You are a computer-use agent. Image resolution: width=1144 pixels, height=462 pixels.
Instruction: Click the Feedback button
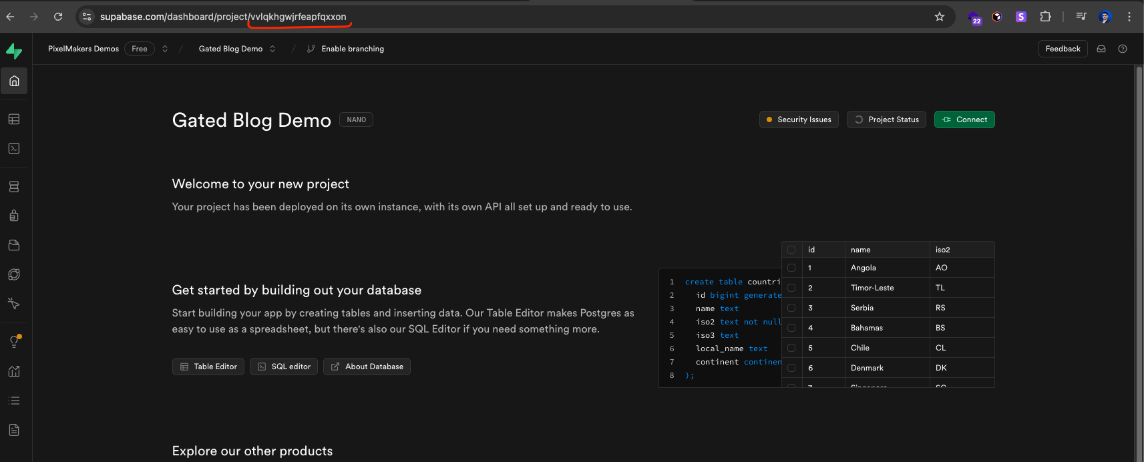pyautogui.click(x=1063, y=49)
